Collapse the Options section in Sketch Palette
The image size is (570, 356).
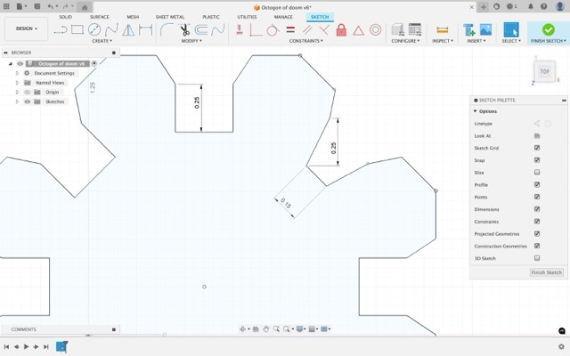pos(475,111)
